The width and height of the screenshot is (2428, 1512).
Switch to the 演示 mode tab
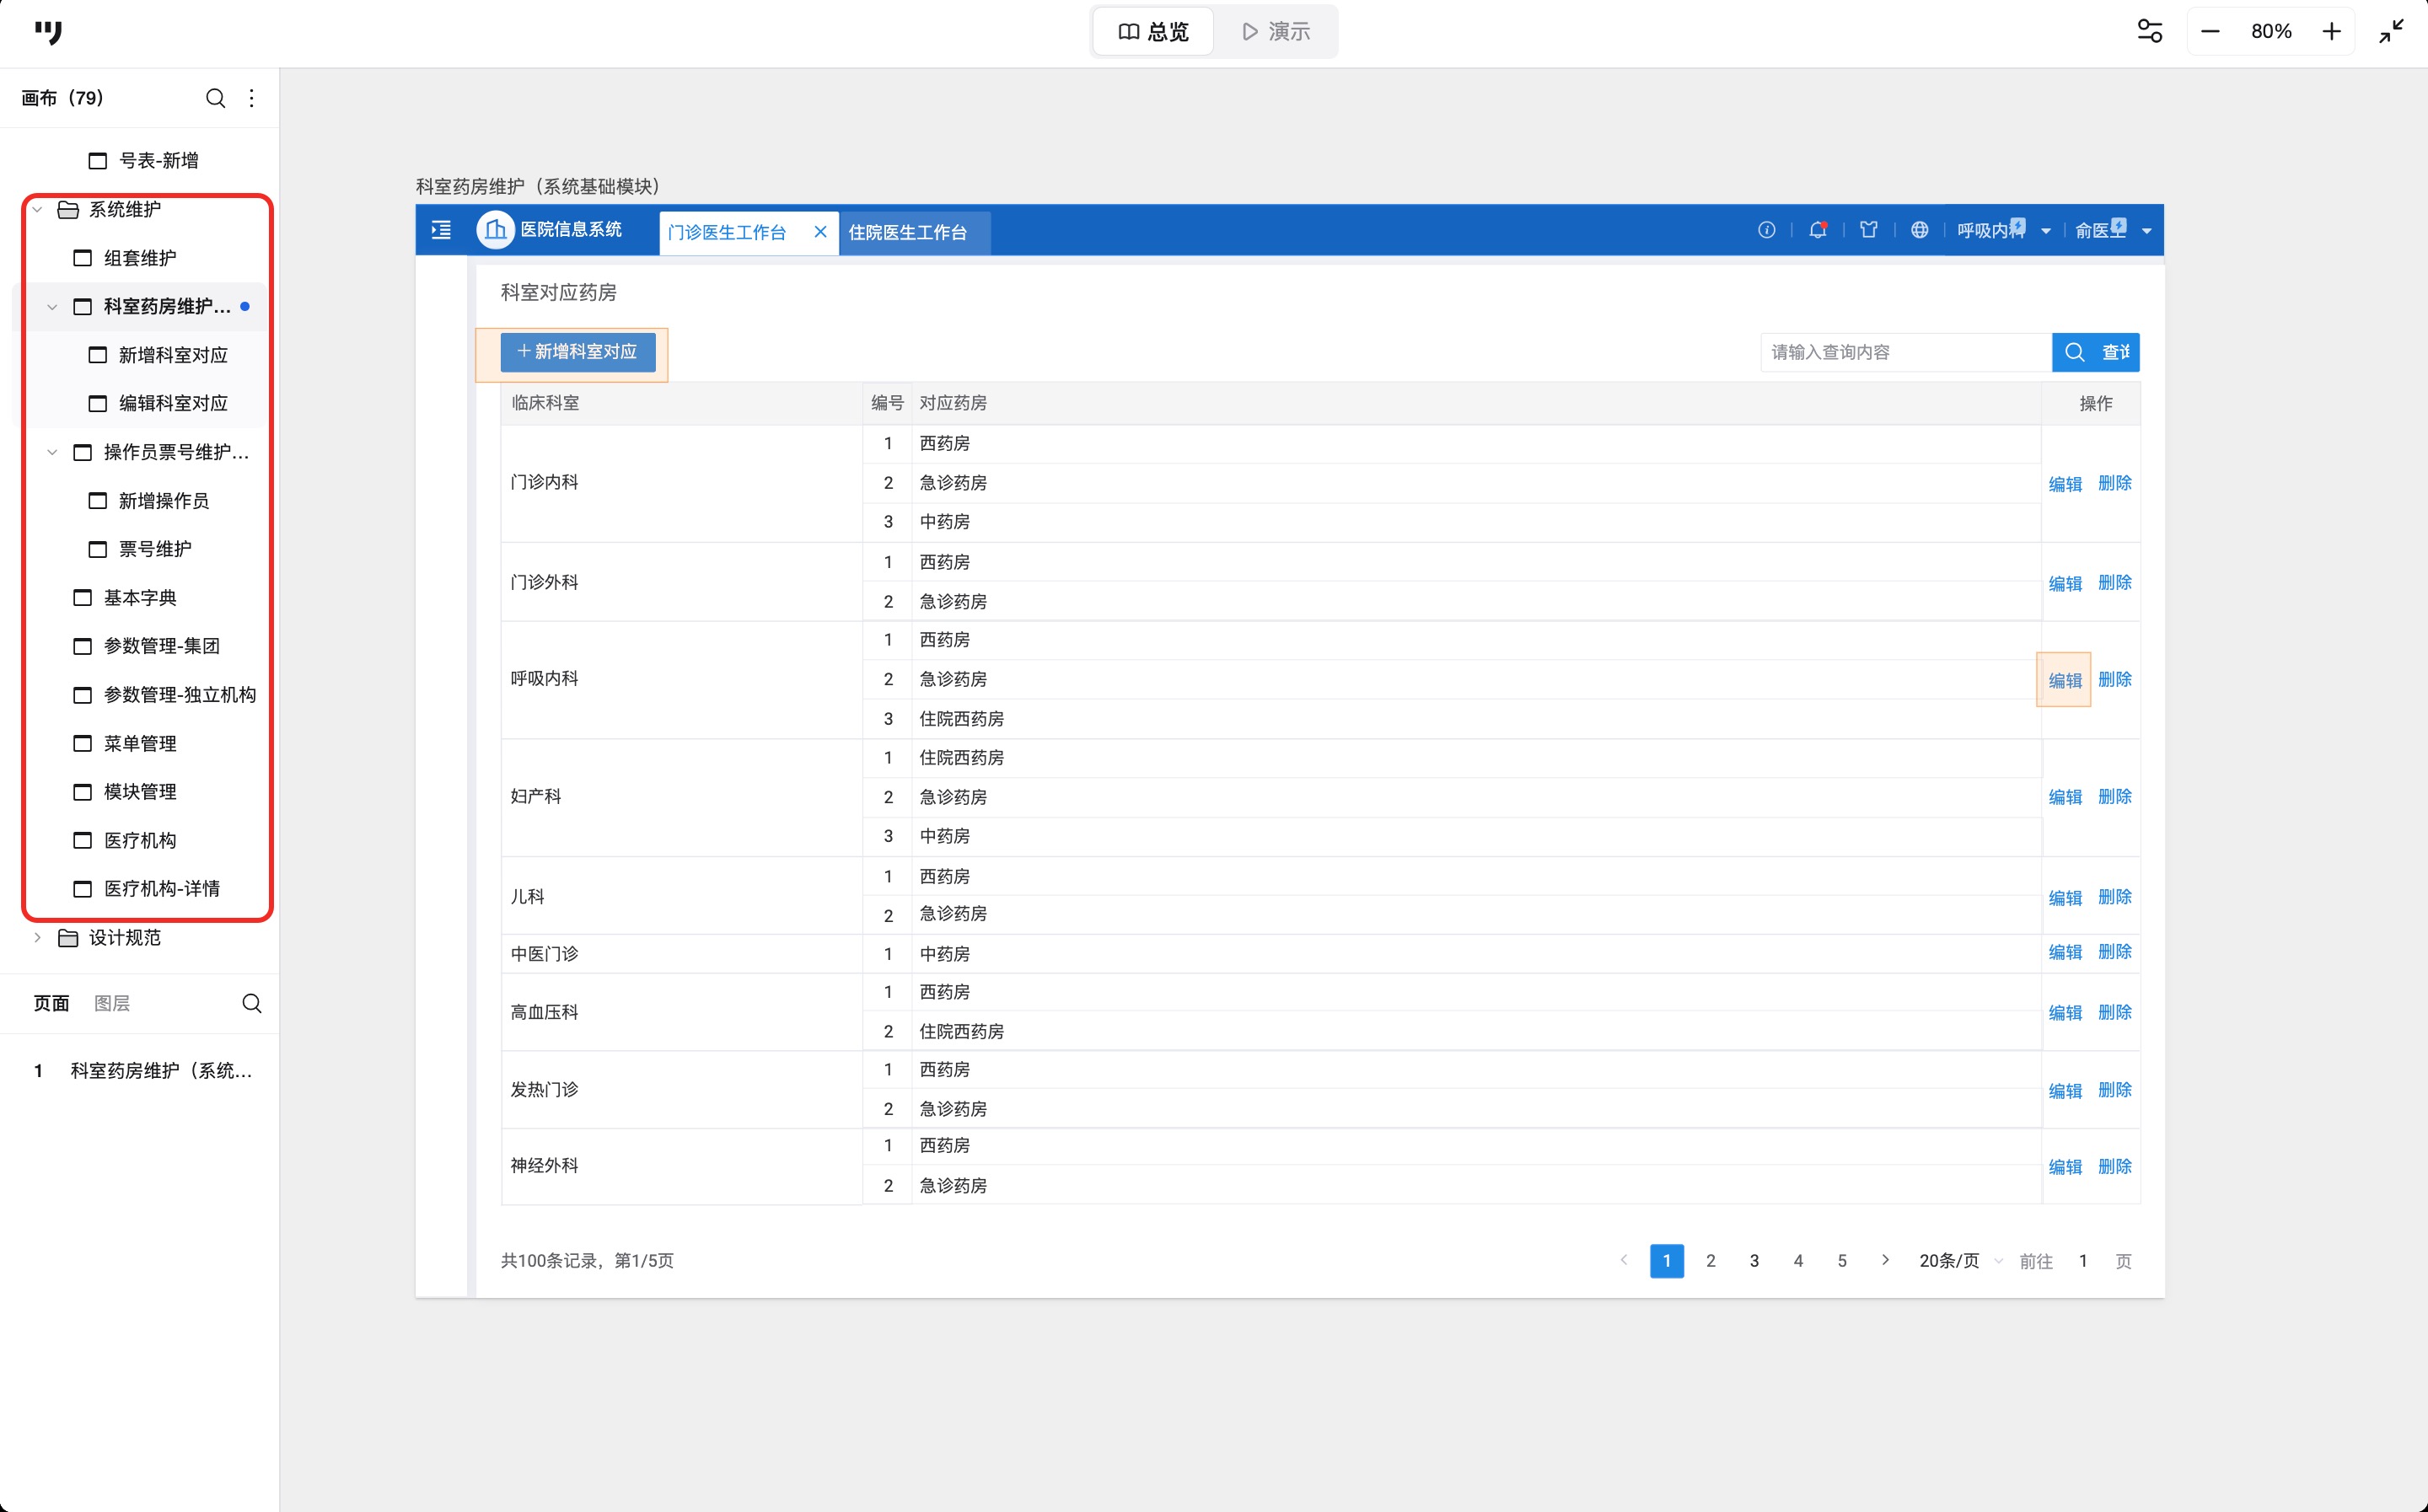(1275, 32)
